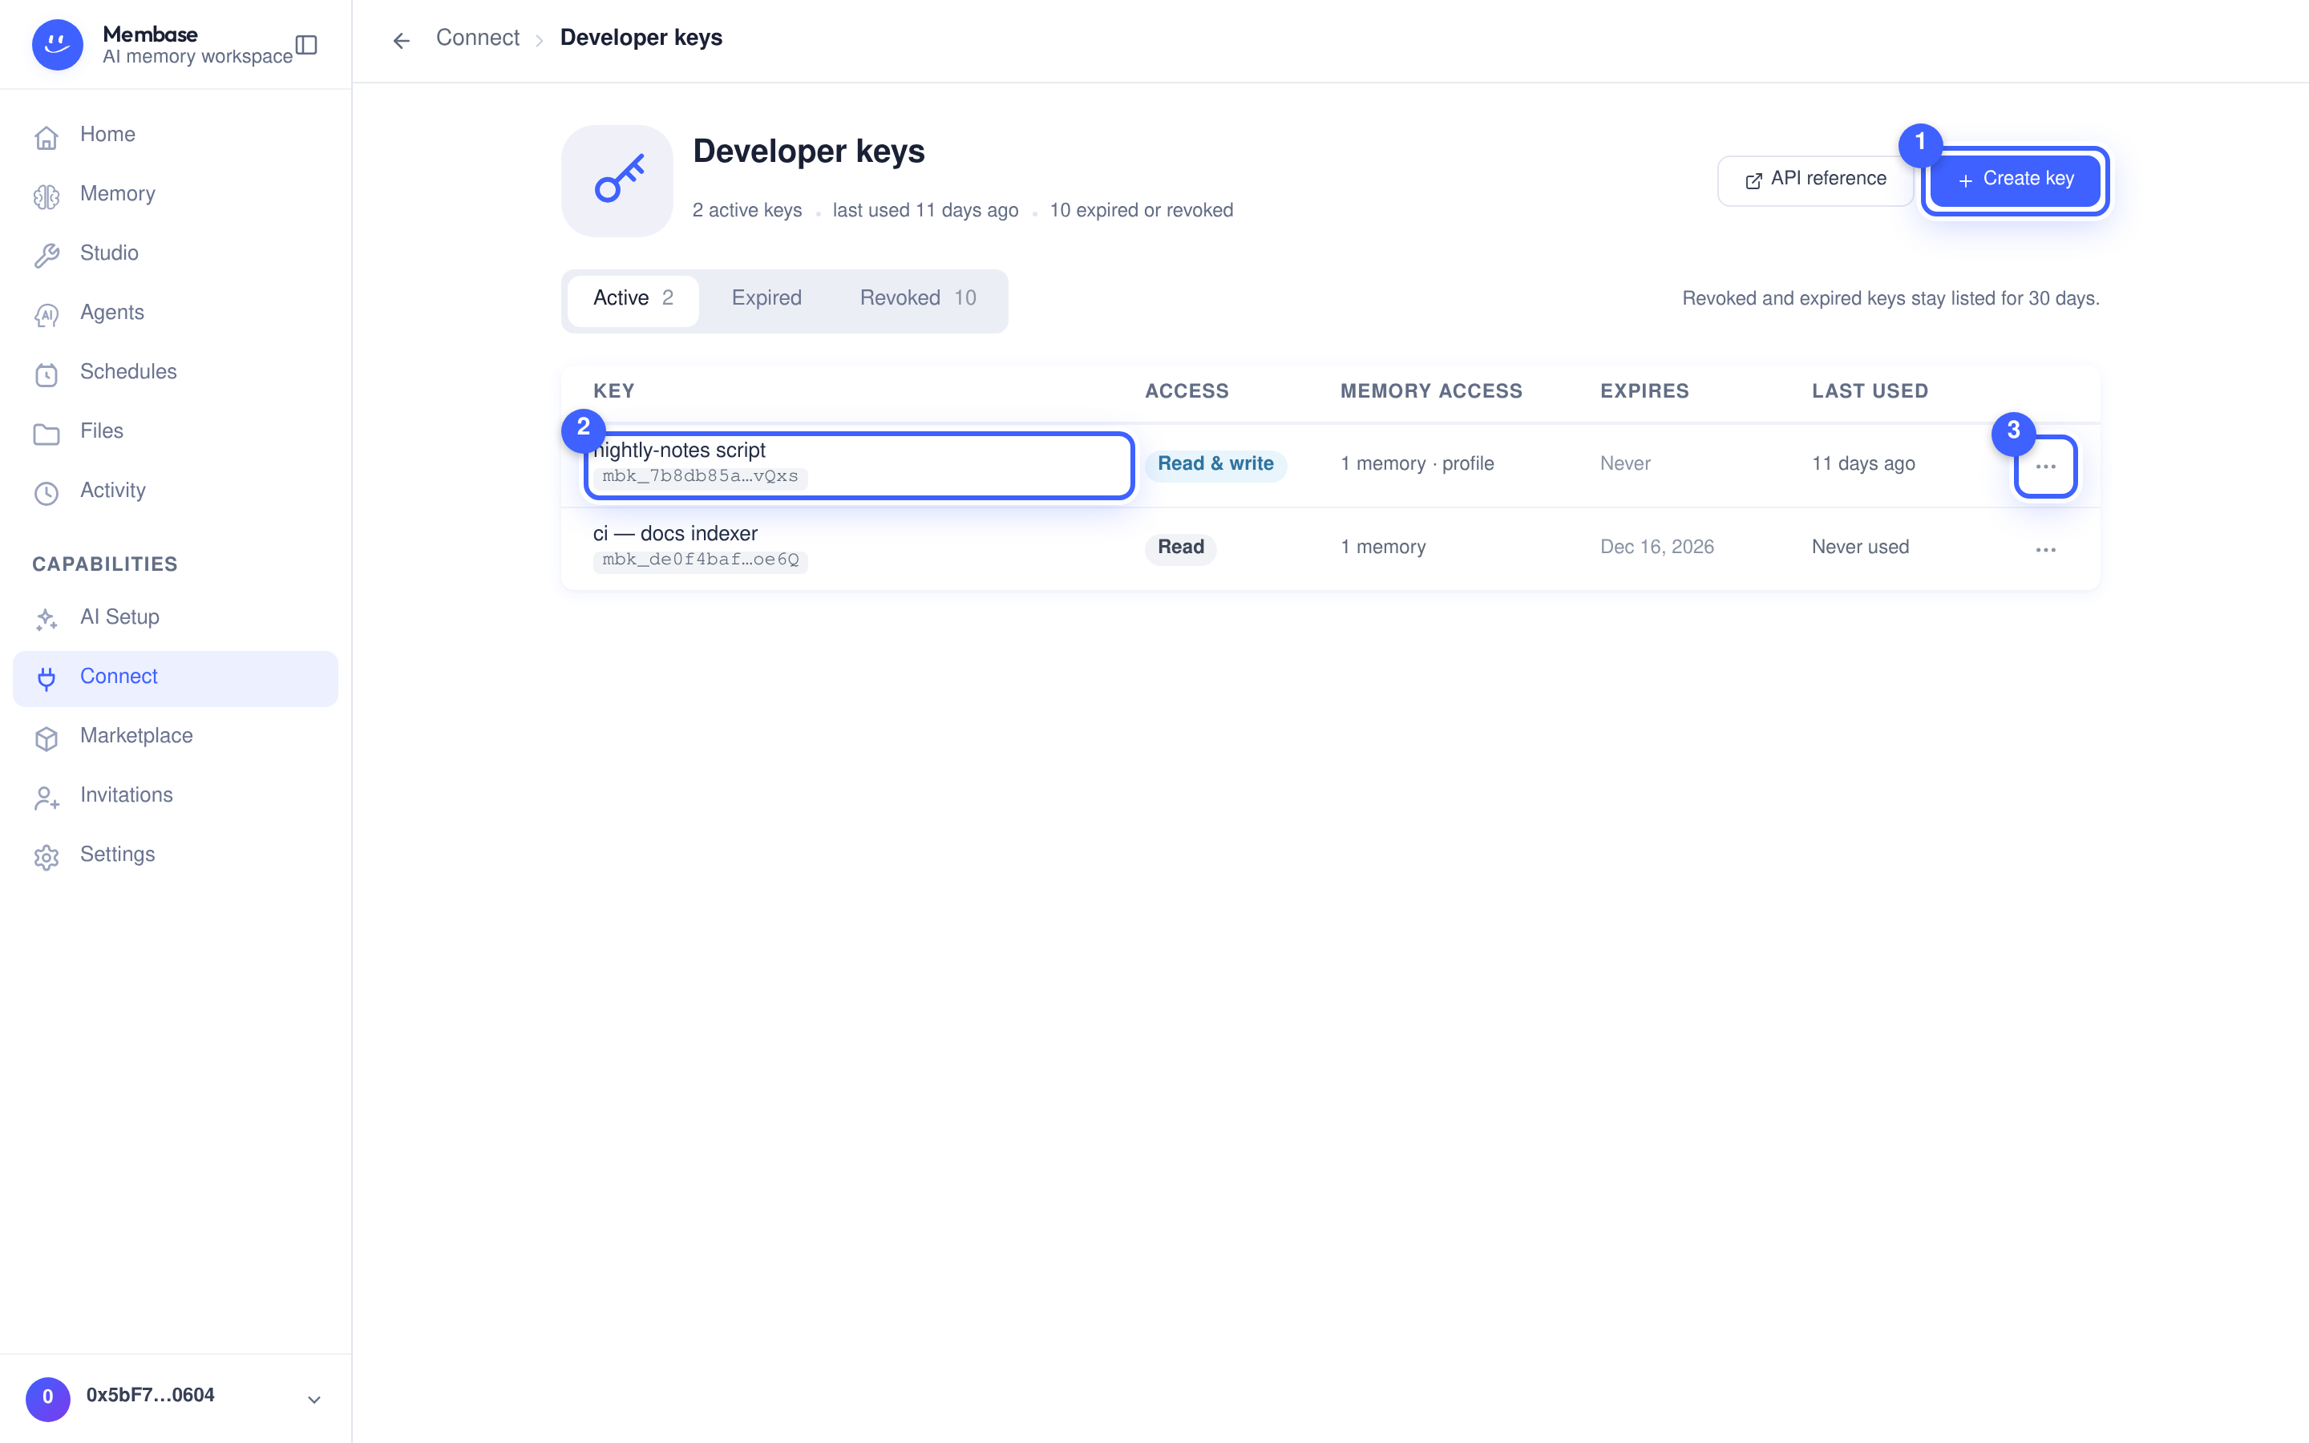Click the Connect breadcrumb link
The height and width of the screenshot is (1443, 2309).
click(x=477, y=38)
